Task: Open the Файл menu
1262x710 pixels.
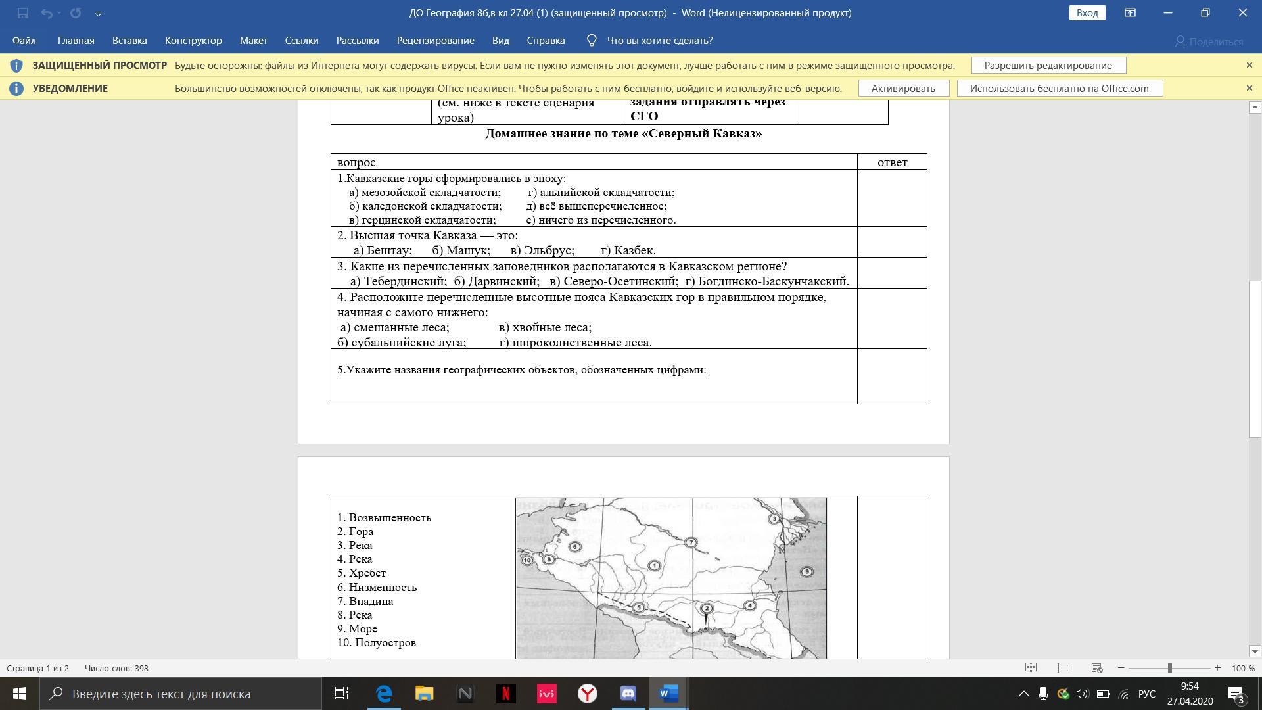Action: tap(24, 41)
